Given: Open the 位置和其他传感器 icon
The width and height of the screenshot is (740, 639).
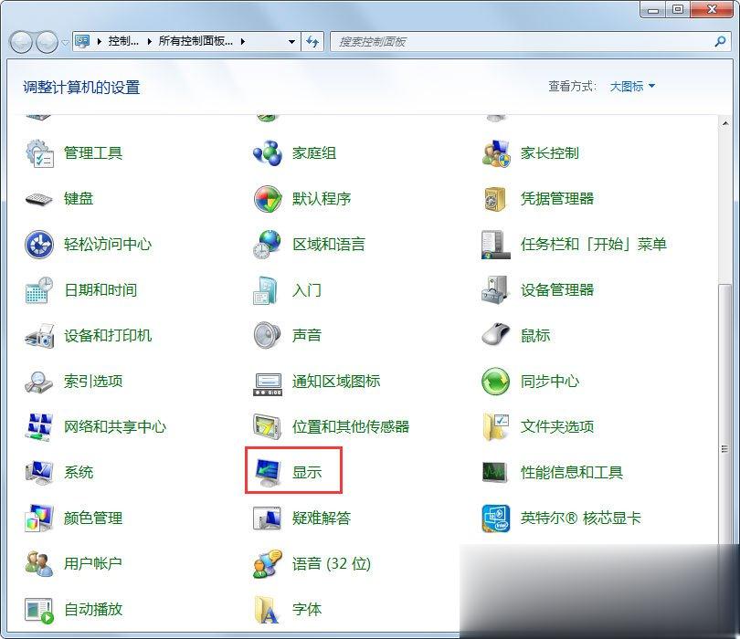Looking at the screenshot, I should (x=268, y=426).
